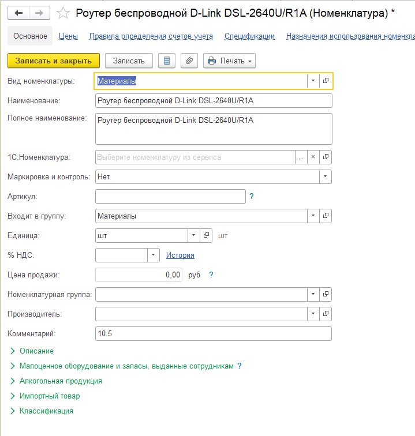This screenshot has width=415, height=436.
Task: Show the help question mark next to Цена продажи
Action: pos(211,275)
